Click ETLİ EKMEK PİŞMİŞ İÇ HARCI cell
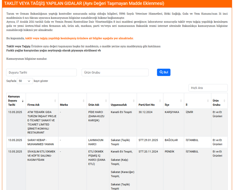Viewport: 236px width, 190px height. point(98,169)
